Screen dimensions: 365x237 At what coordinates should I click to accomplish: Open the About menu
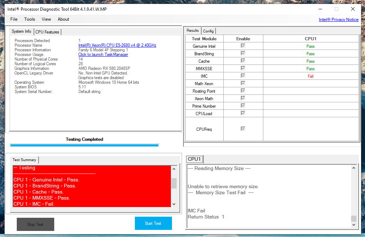(63, 19)
